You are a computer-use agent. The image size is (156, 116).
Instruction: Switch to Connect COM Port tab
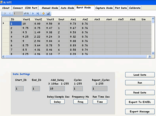(x=25, y=8)
